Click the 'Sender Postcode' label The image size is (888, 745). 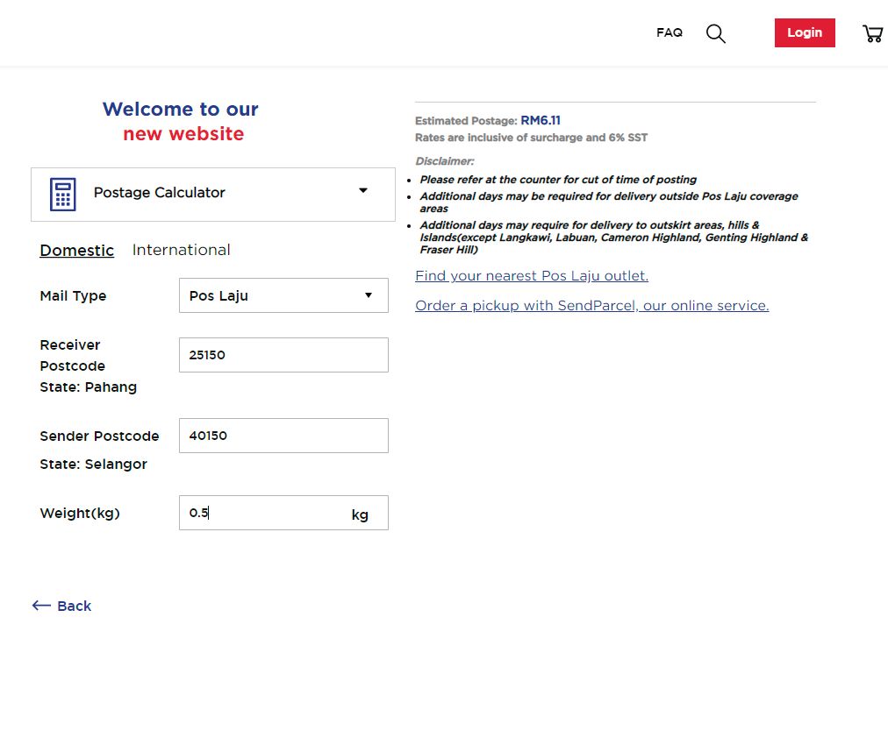(99, 436)
